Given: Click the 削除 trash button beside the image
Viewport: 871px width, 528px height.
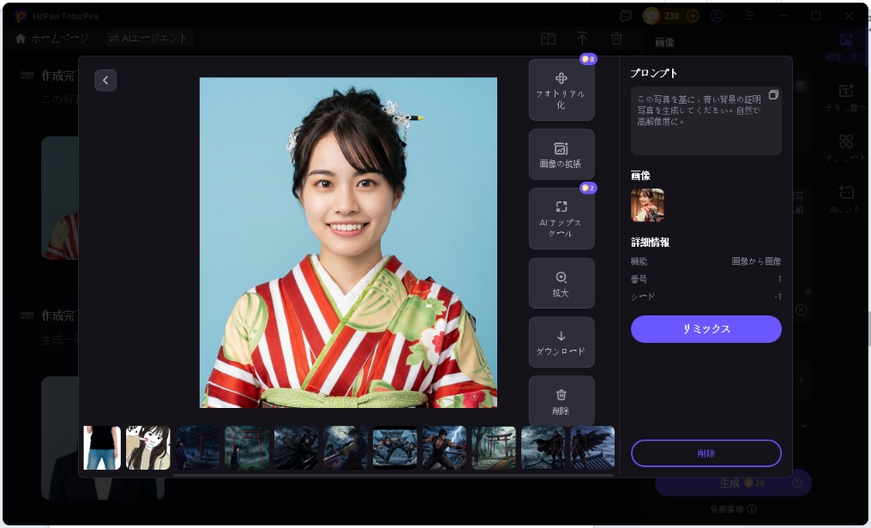Looking at the screenshot, I should coord(561,401).
